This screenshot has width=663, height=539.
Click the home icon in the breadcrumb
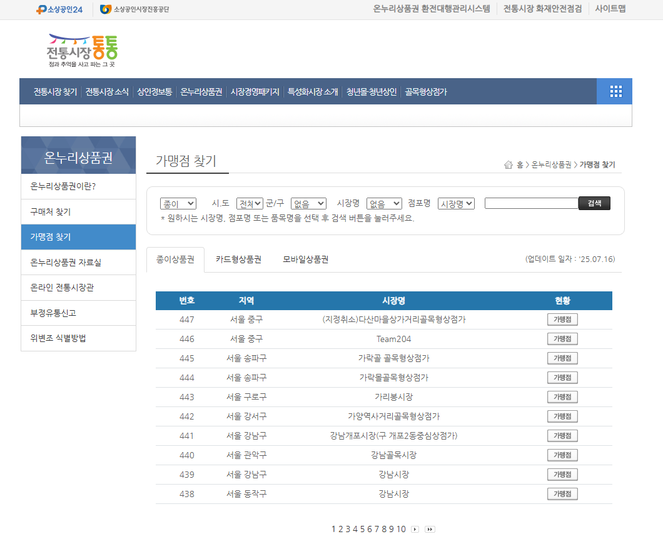pyautogui.click(x=509, y=164)
